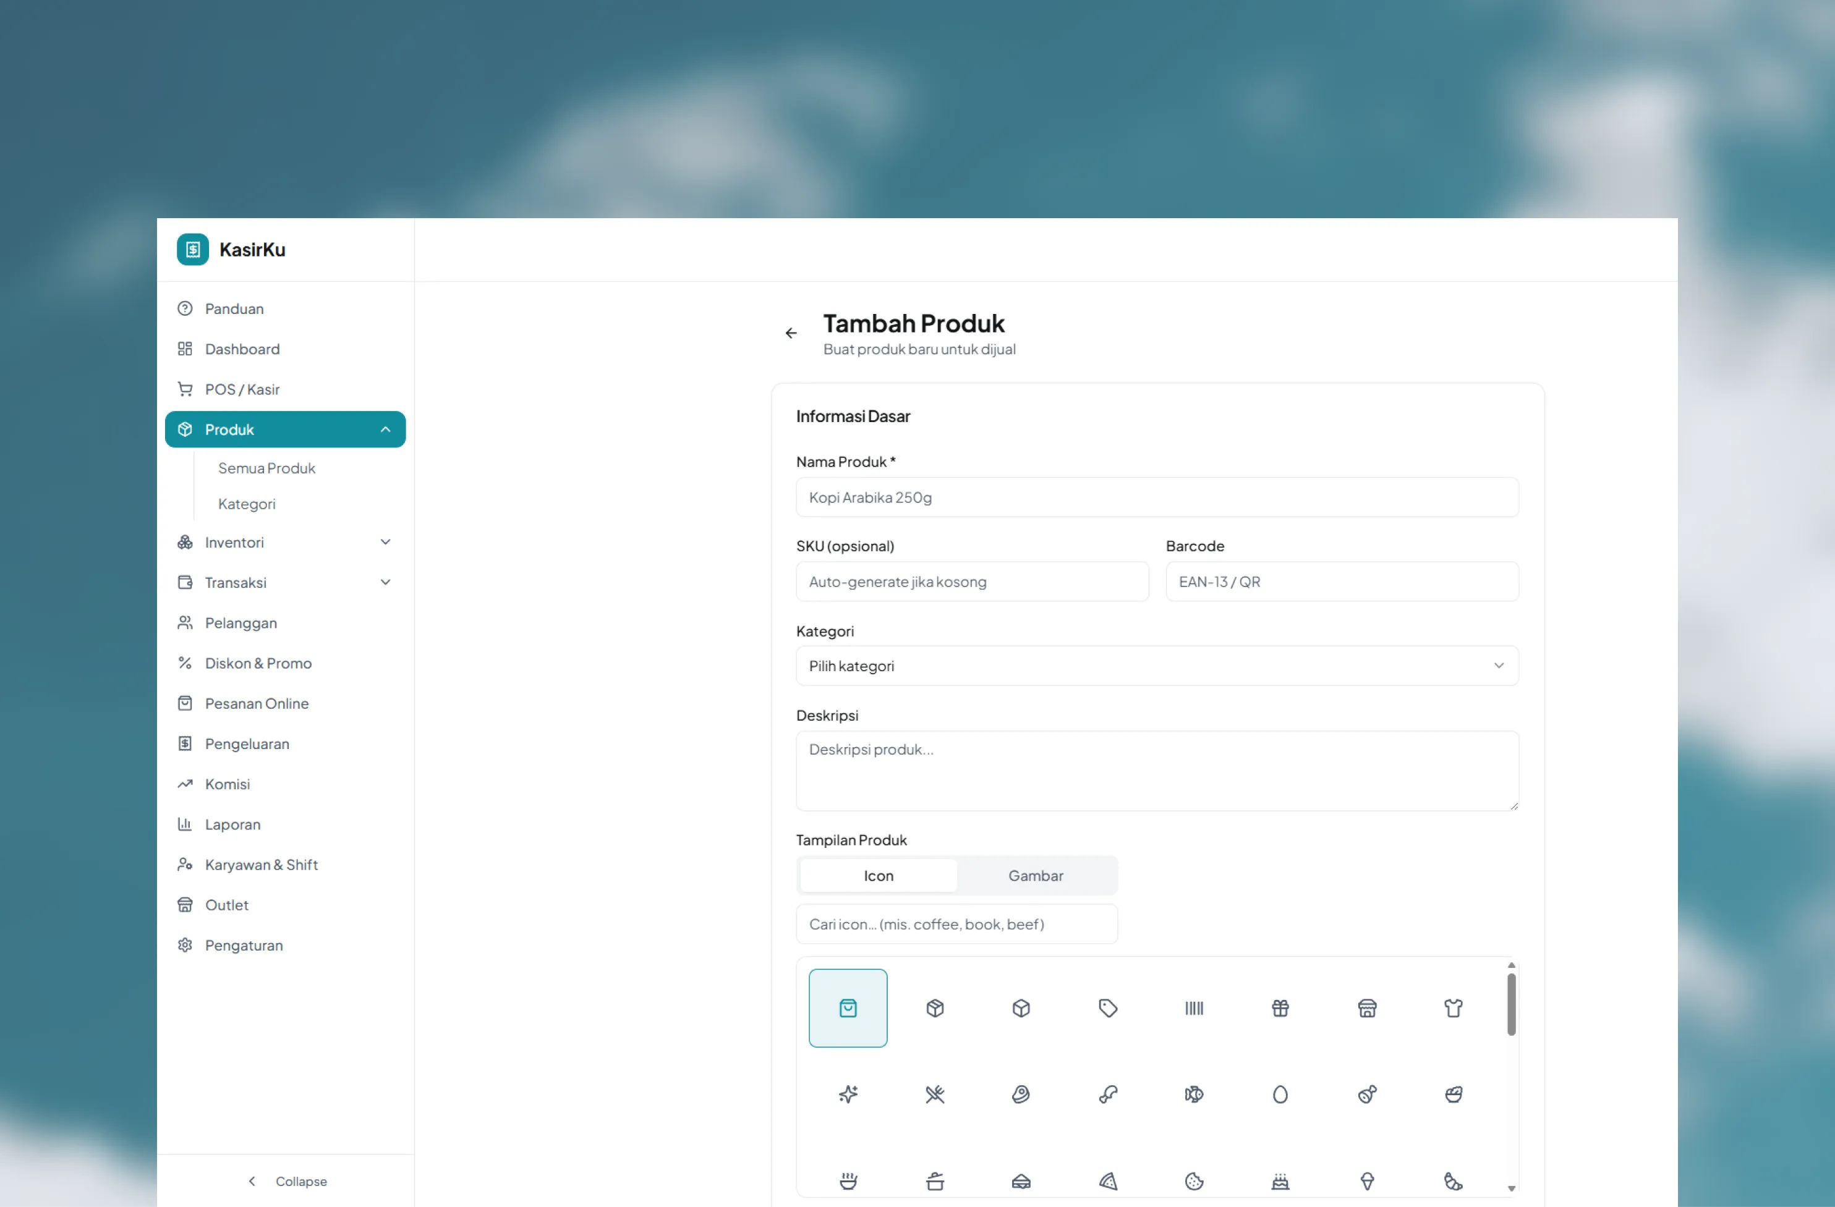Expand the Transaksi sidebar section
The image size is (1835, 1207).
(x=284, y=582)
